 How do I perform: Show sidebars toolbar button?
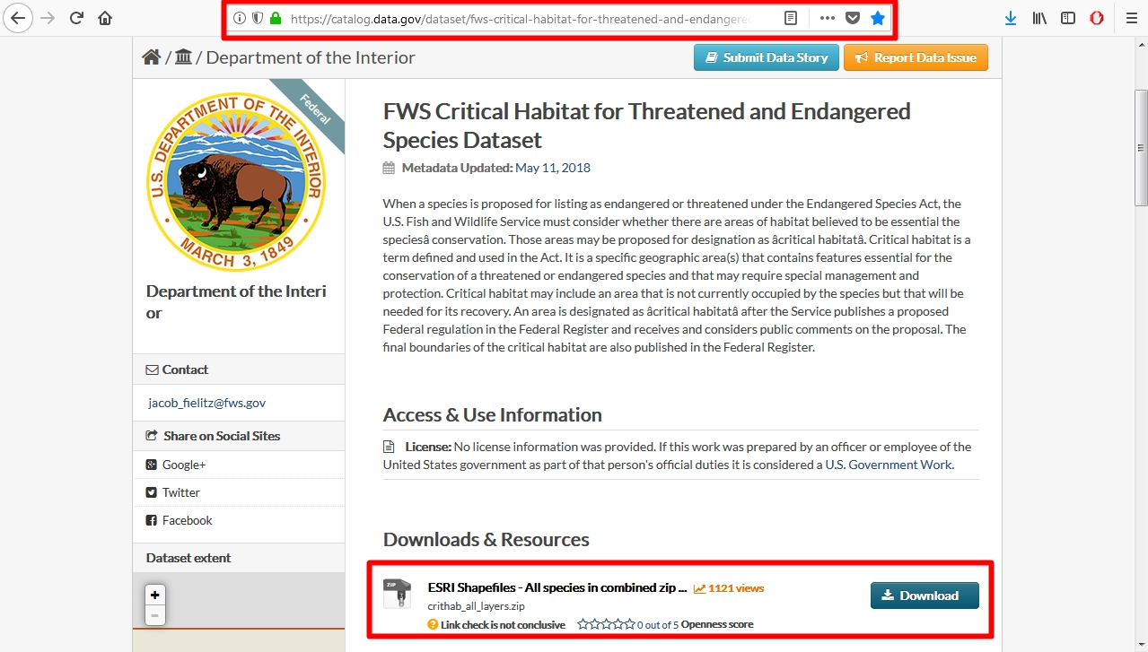pos(1068,18)
